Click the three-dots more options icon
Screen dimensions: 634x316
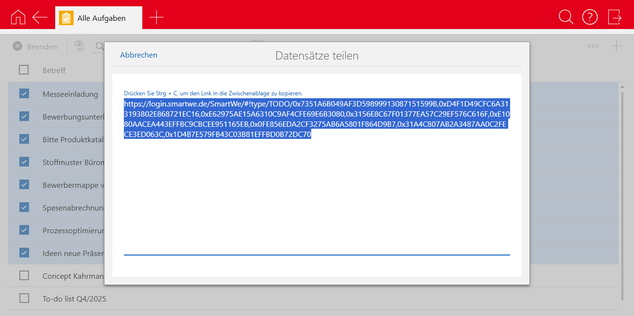[593, 46]
